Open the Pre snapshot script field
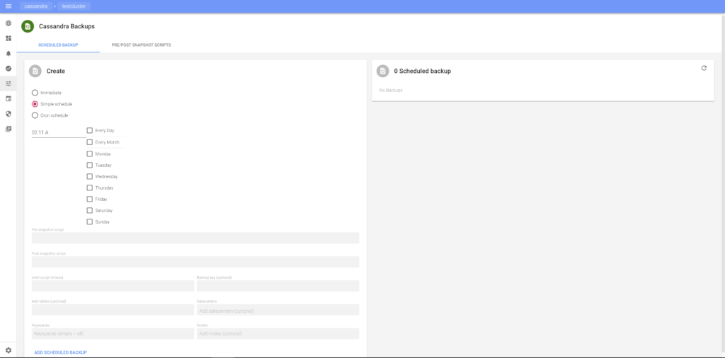725x358 pixels. click(x=195, y=238)
